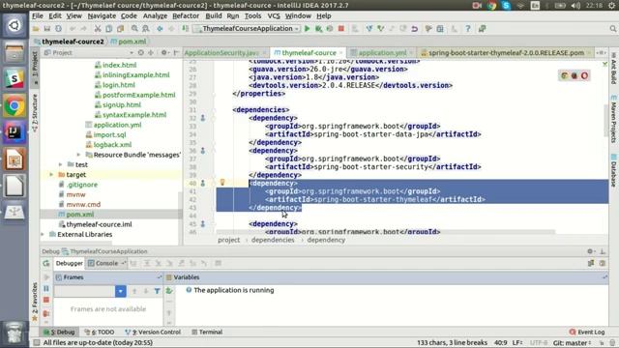The image size is (619, 348).
Task: Click 'project' breadcrumb
Action: 229,240
